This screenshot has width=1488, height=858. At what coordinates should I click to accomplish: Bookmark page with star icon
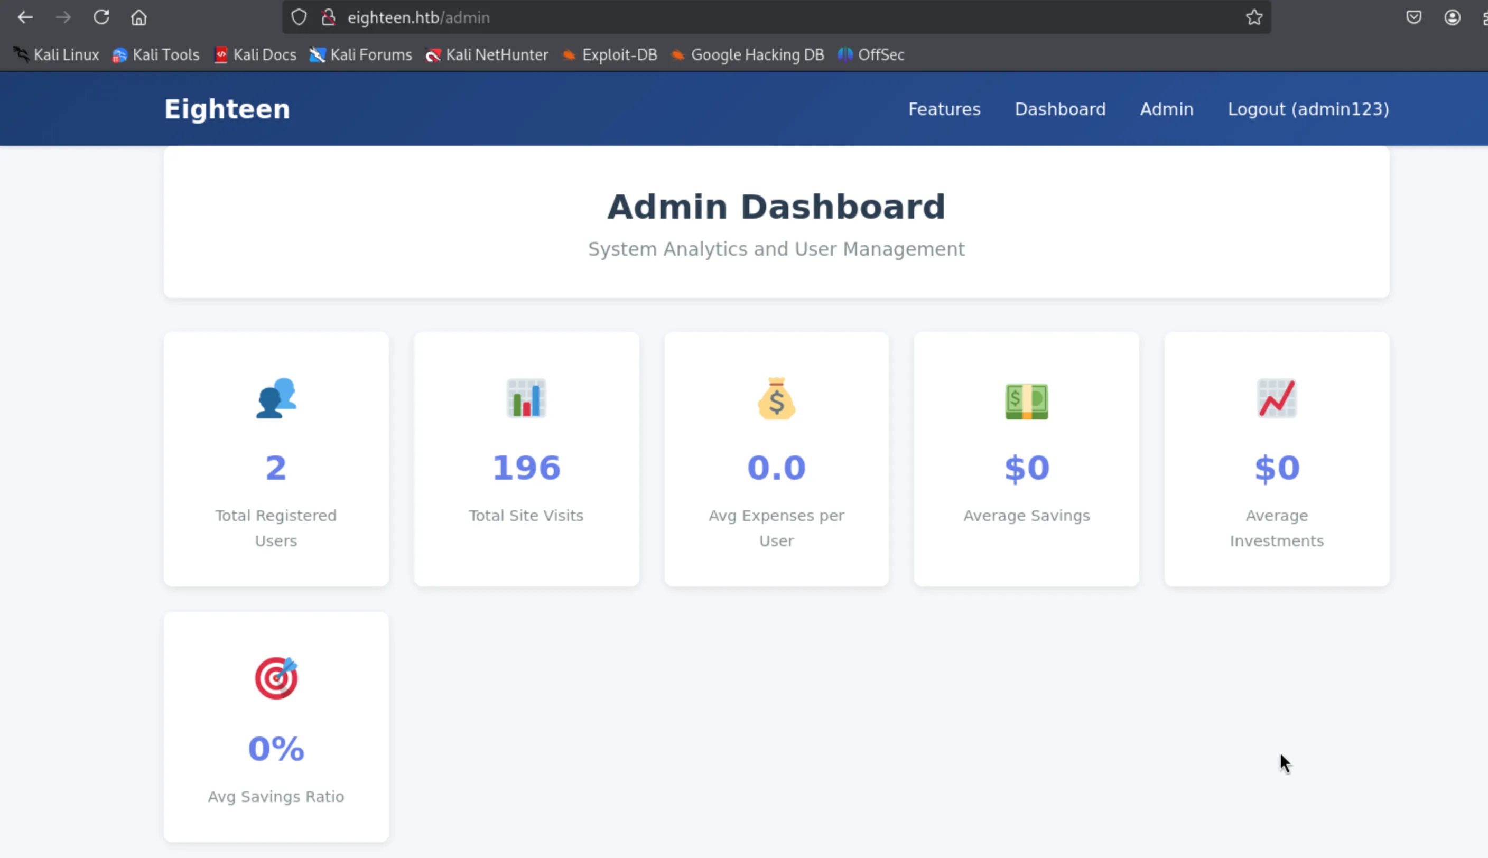pos(1254,17)
